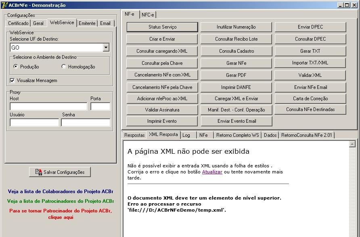Click the ACBrNFe title bar app icon

point(4,5)
